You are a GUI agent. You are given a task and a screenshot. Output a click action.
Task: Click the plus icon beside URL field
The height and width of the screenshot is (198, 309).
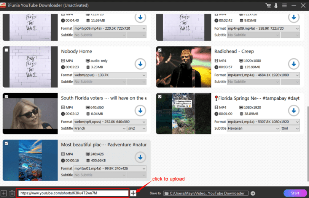click(x=133, y=193)
